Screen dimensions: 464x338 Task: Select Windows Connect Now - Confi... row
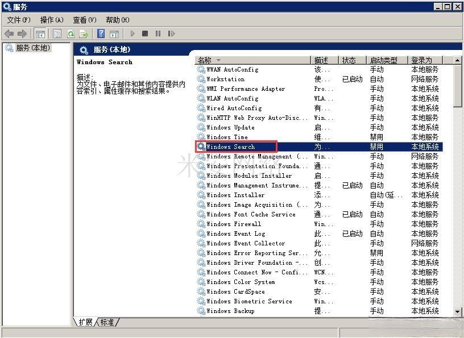click(320, 272)
